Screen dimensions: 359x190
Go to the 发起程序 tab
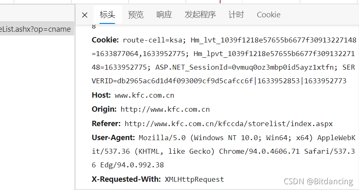point(200,15)
